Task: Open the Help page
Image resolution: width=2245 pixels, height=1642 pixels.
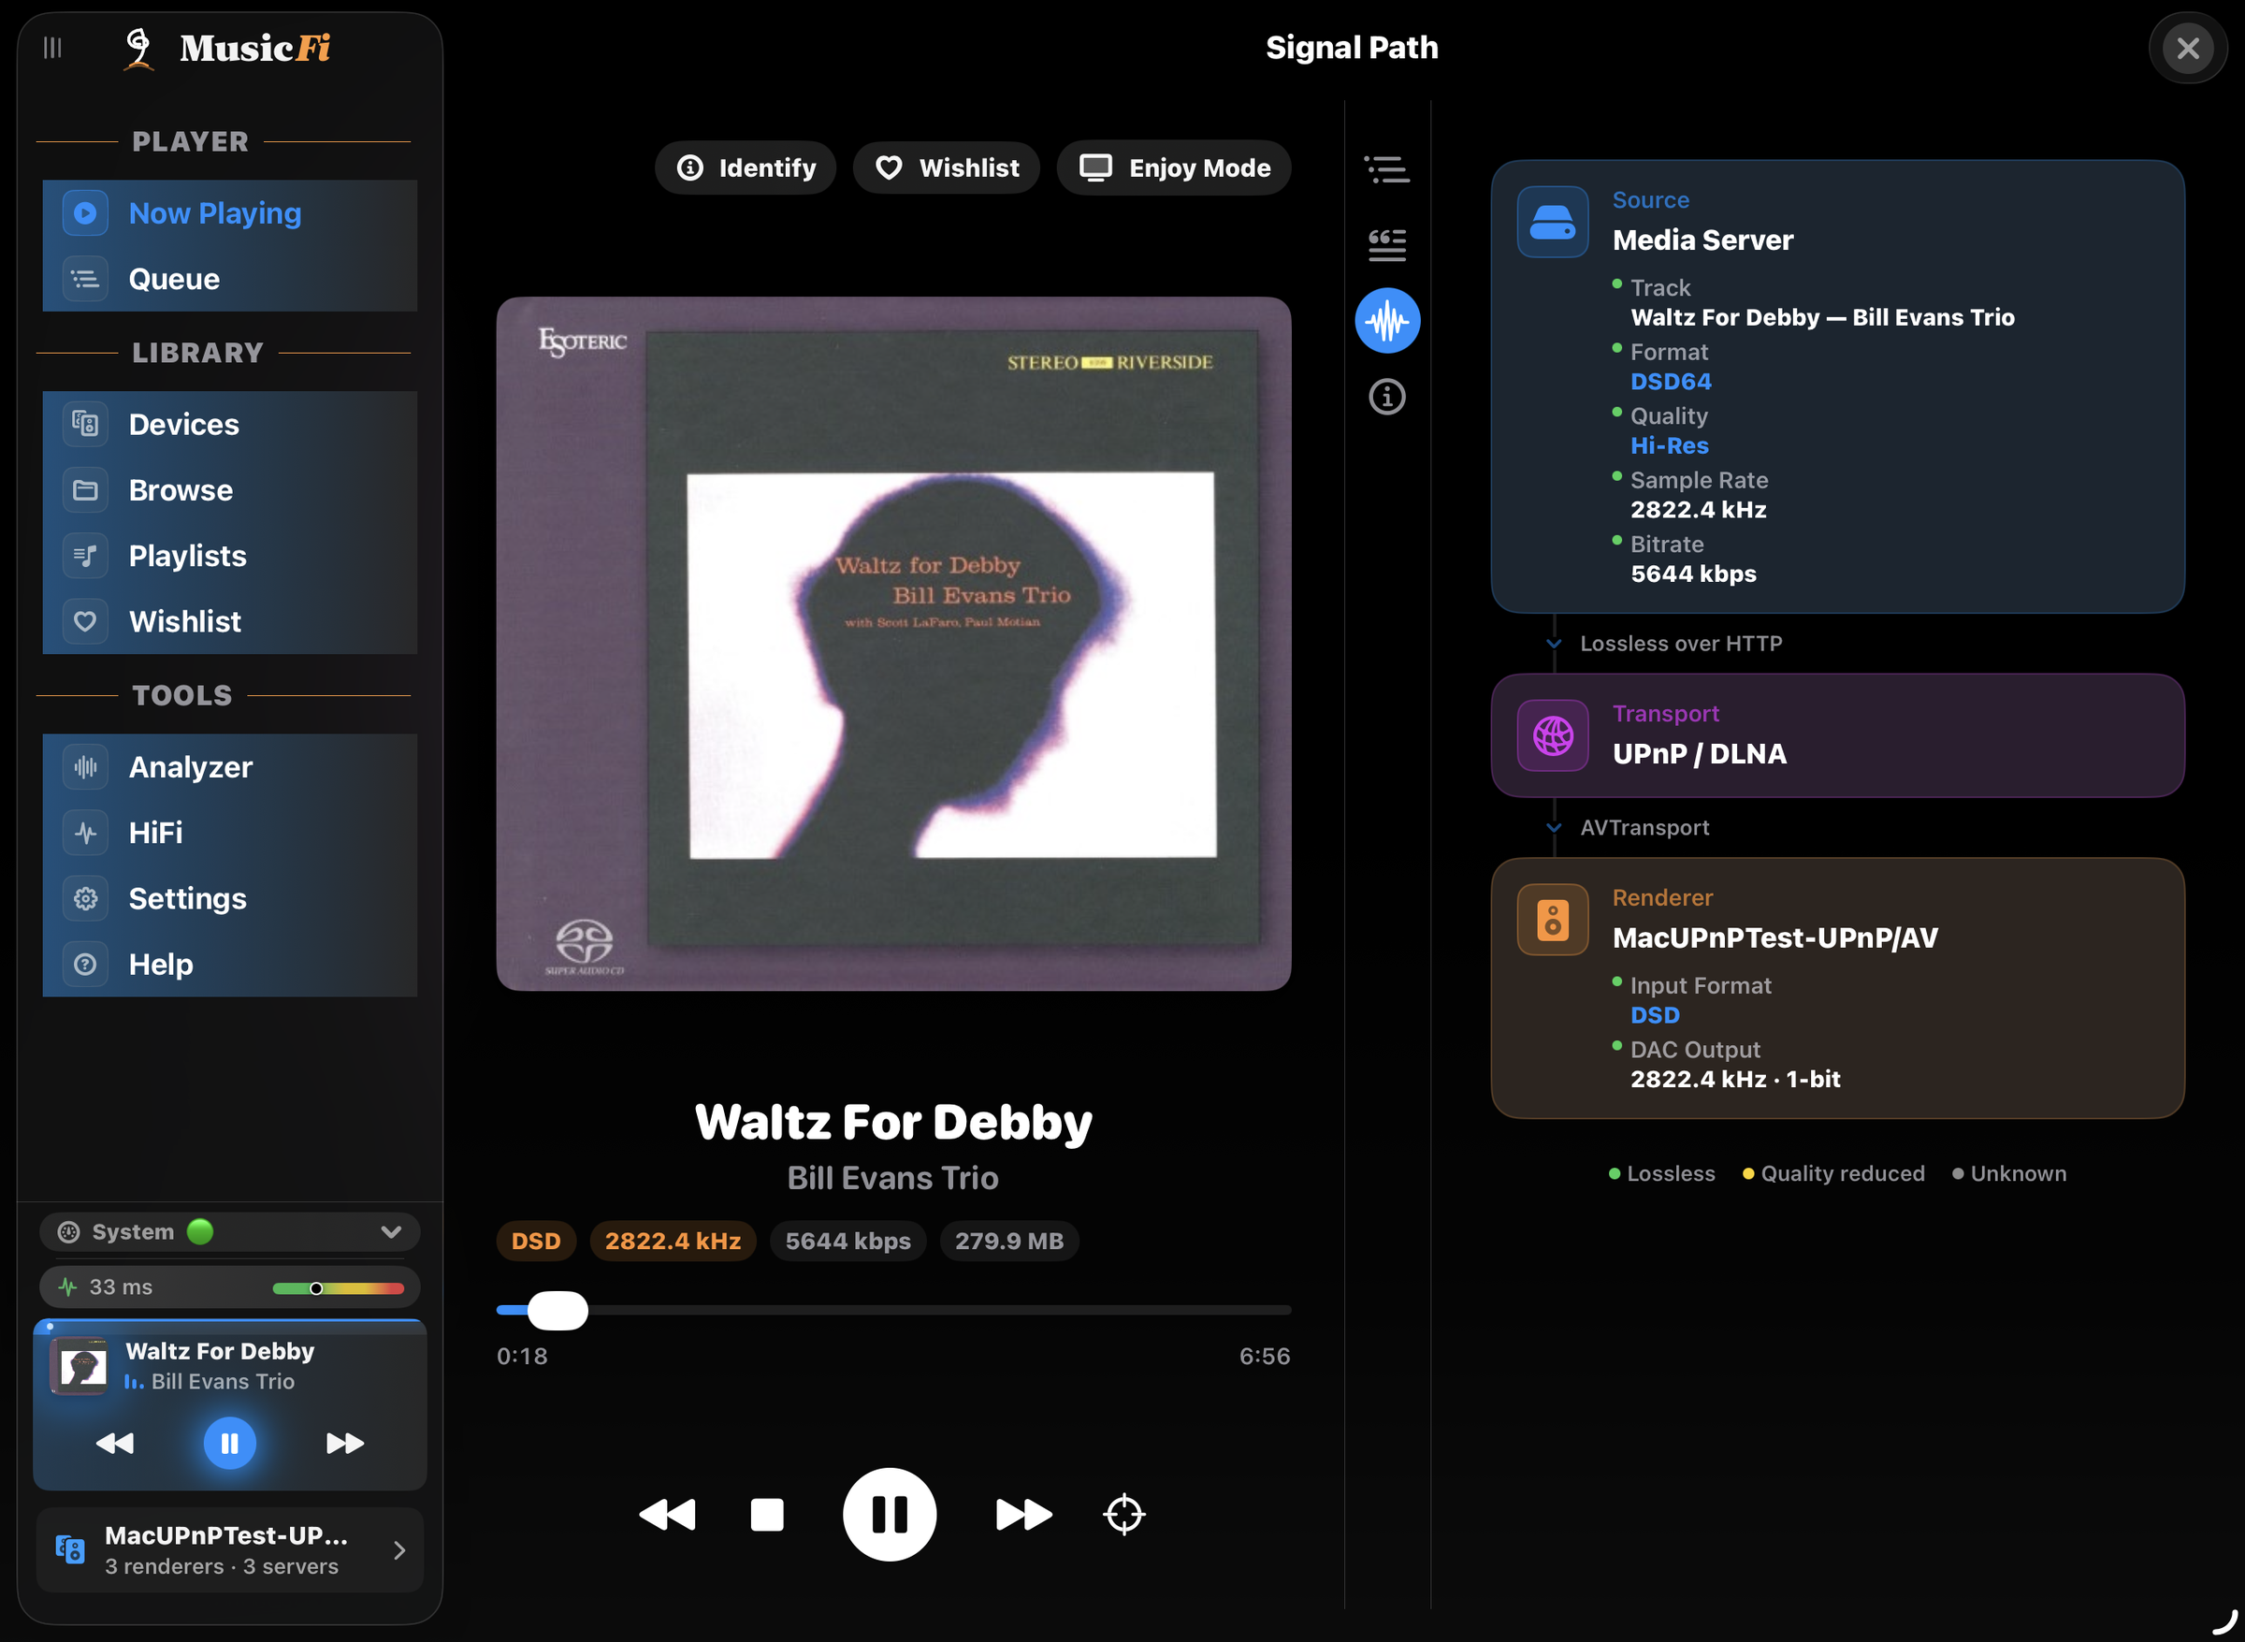Action: click(229, 963)
